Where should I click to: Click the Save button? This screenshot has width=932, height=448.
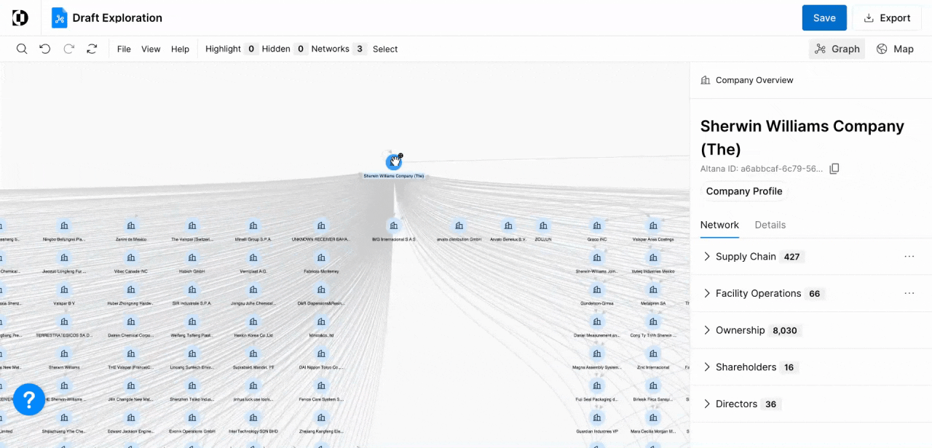pos(824,18)
